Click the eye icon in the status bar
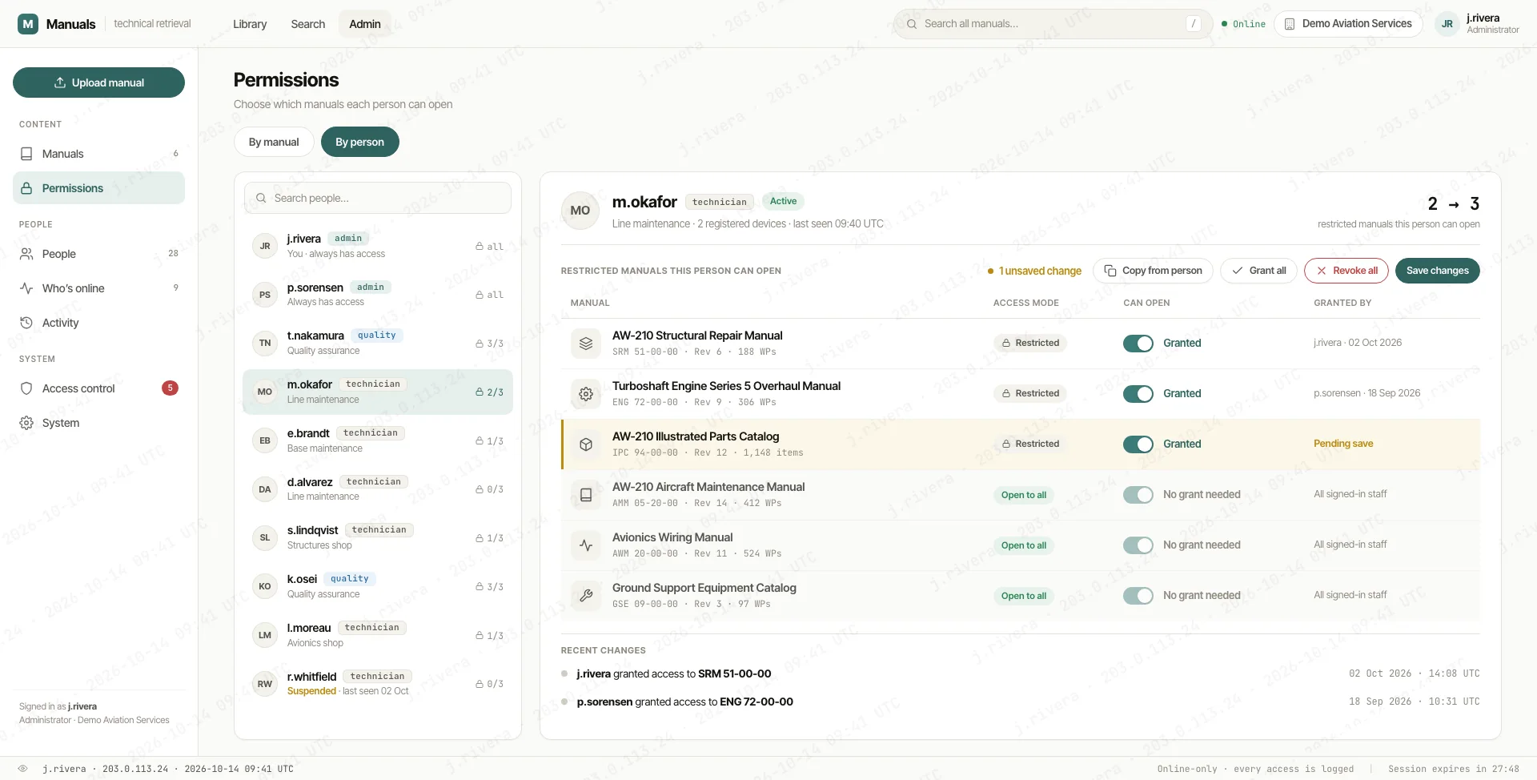The image size is (1537, 780). pos(22,769)
